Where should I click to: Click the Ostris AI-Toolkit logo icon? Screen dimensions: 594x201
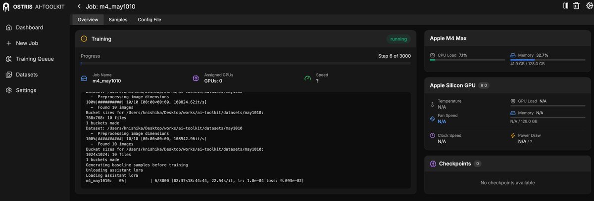click(6, 7)
